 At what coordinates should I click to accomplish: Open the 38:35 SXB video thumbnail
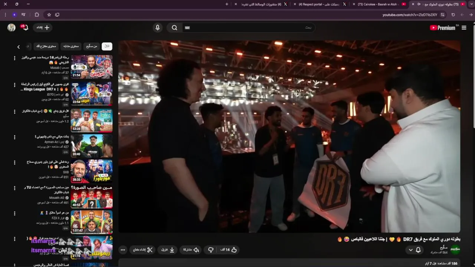pos(92,171)
